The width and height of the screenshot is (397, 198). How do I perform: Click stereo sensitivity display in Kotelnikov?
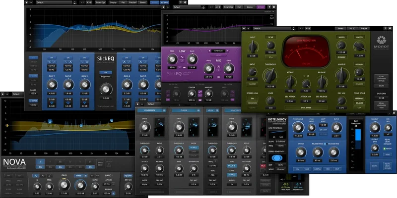pyautogui.click(x=277, y=158)
